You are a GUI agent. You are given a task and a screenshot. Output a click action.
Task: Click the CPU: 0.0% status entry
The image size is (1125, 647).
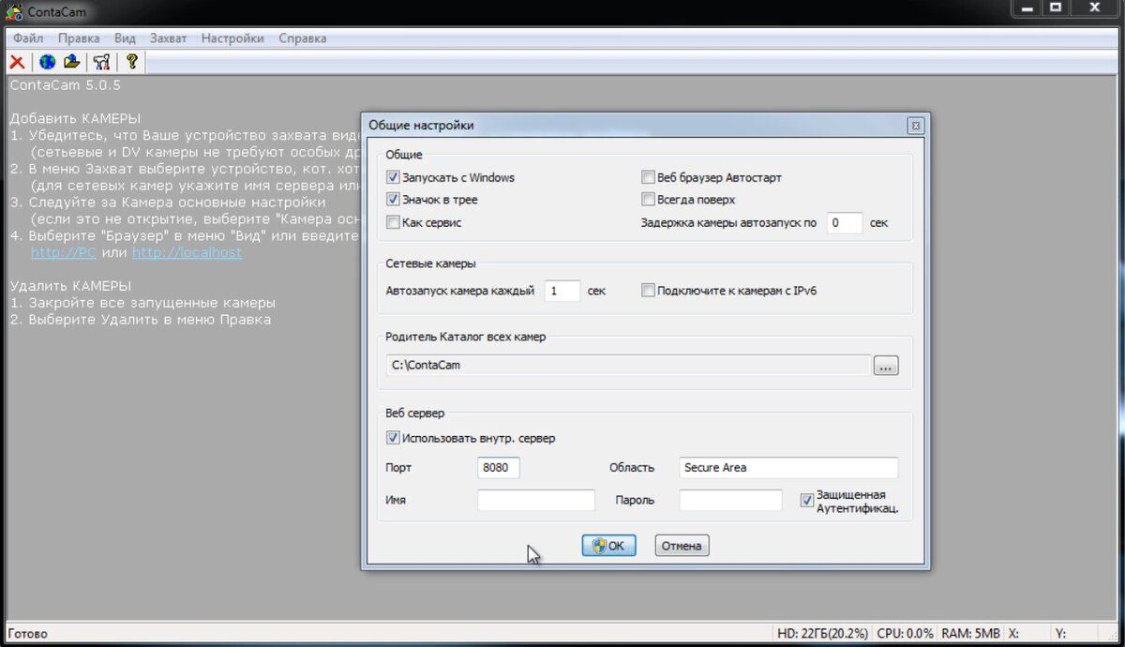[906, 634]
